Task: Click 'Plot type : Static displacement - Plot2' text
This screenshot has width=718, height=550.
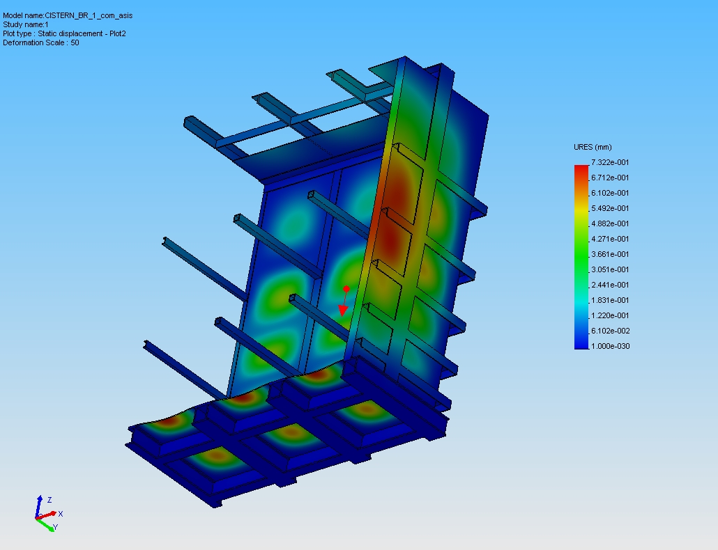Action: (64, 34)
